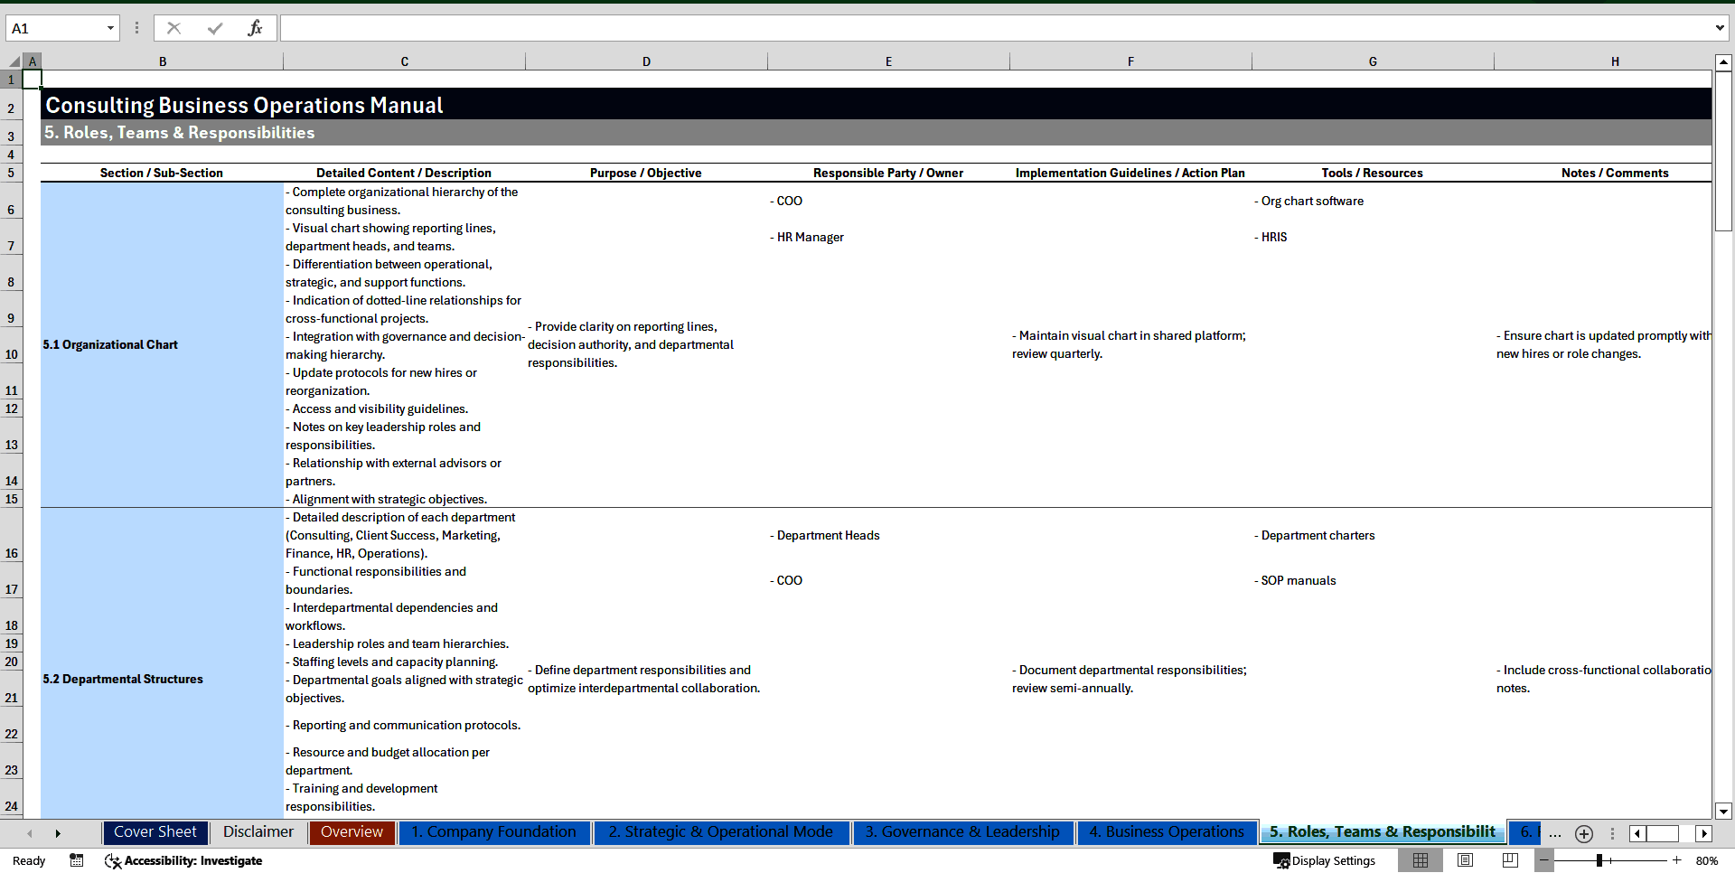The height and width of the screenshot is (873, 1735).
Task: Open the Cover Sheet tab
Action: (x=155, y=832)
